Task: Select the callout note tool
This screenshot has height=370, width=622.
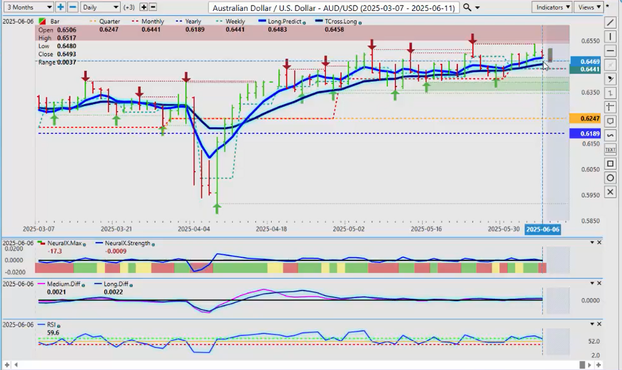Action: (x=610, y=121)
